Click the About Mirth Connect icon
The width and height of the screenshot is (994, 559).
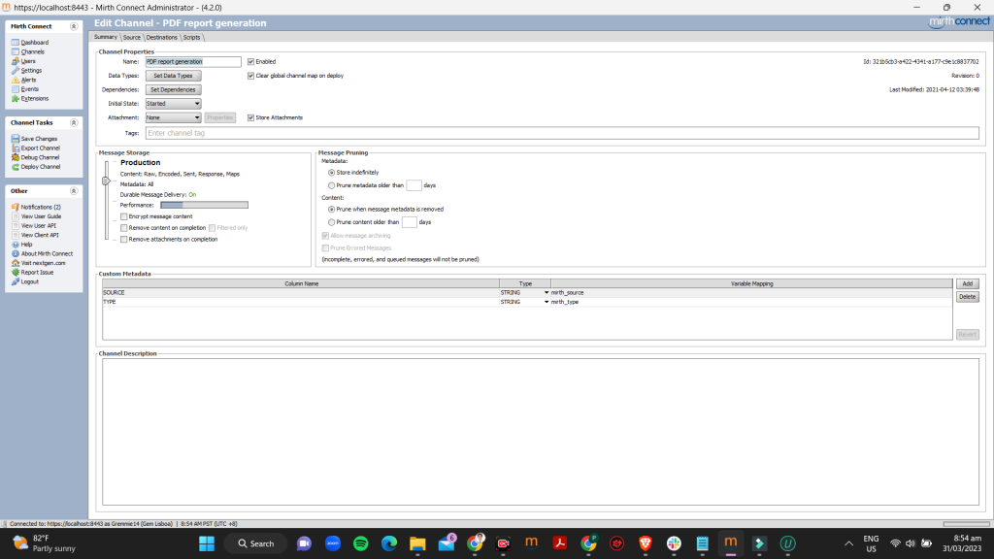(16, 253)
